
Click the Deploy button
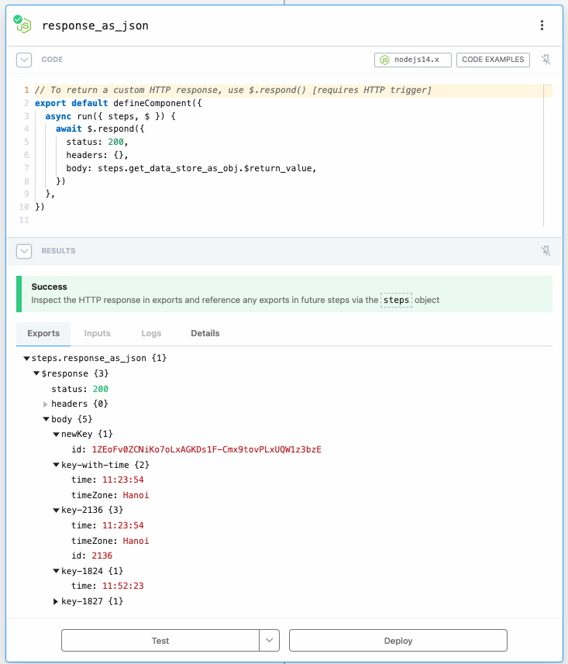pyautogui.click(x=398, y=640)
